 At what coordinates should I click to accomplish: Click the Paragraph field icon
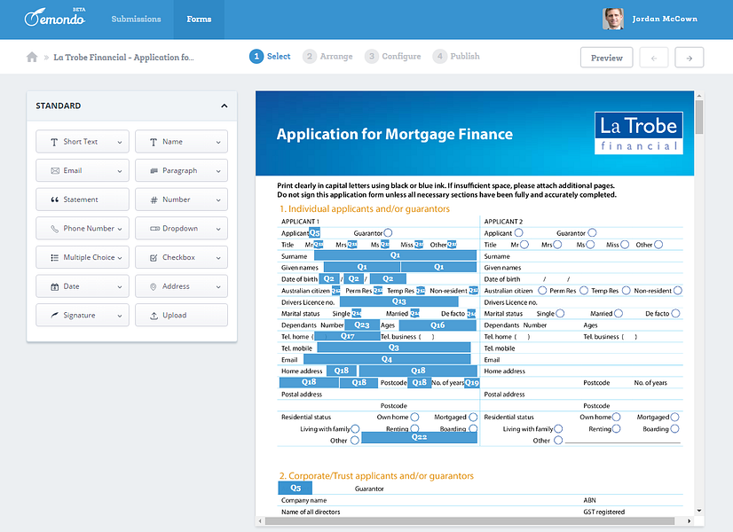point(154,171)
